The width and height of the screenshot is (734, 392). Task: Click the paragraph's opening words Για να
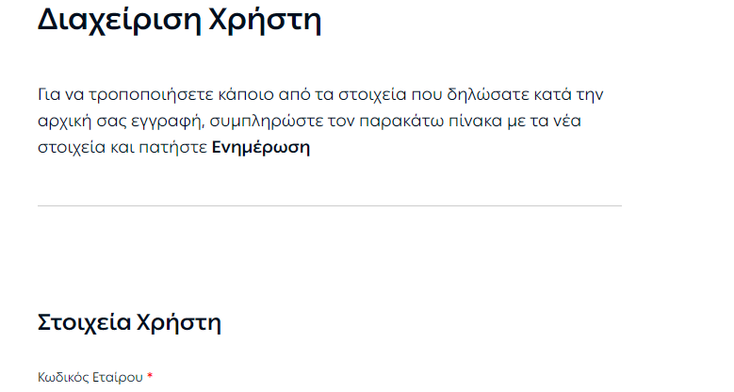[x=61, y=94]
